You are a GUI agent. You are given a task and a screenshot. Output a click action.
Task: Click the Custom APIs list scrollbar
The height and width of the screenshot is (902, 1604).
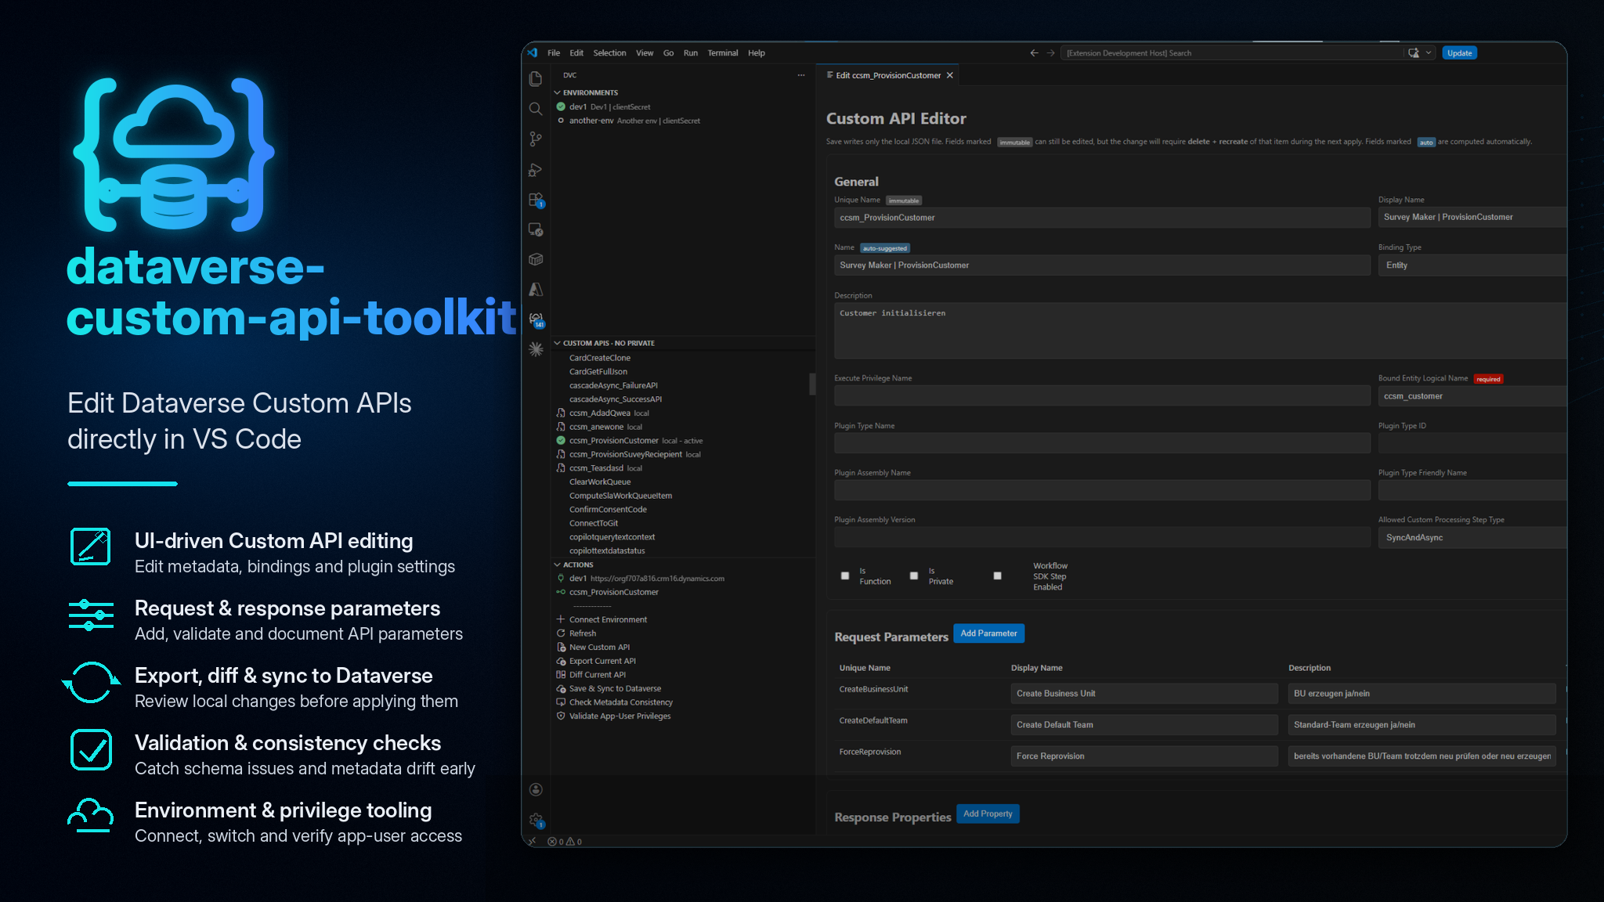[x=811, y=384]
